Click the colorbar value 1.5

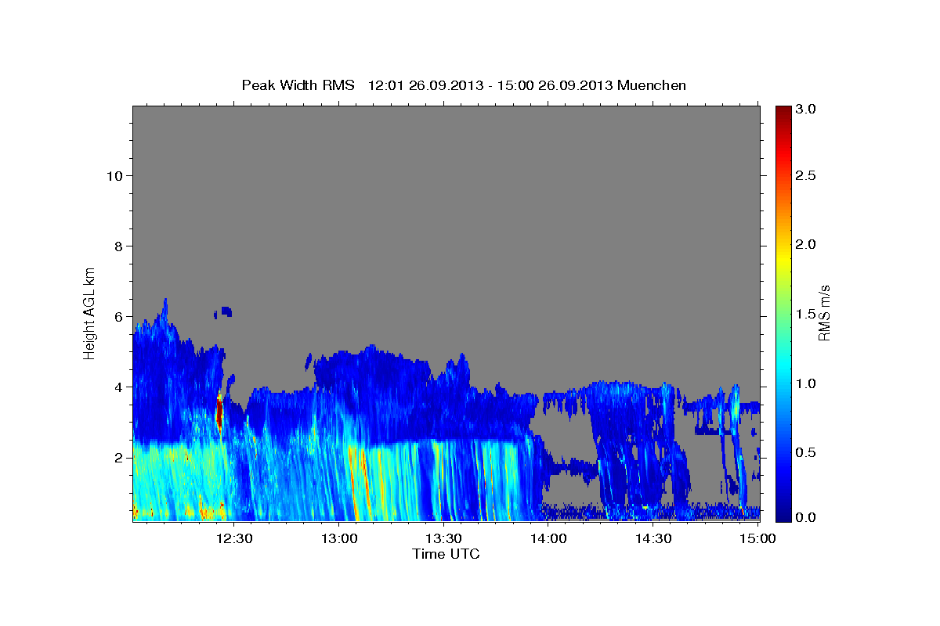tap(807, 314)
